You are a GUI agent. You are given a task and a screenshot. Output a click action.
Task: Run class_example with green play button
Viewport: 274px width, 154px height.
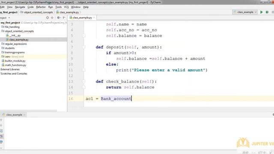pyautogui.click(x=262, y=12)
